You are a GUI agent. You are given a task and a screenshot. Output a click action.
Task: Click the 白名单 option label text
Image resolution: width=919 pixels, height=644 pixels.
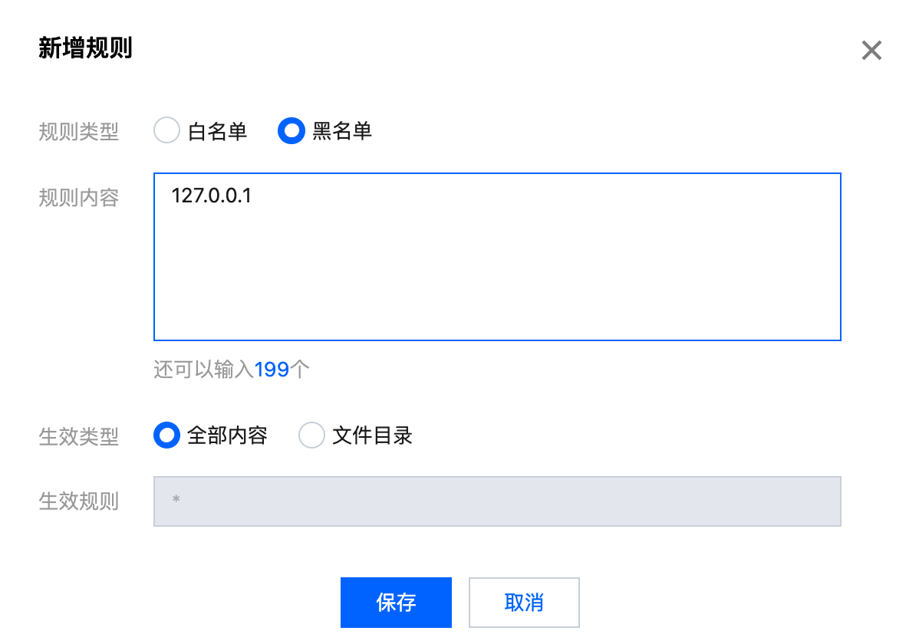(x=218, y=131)
